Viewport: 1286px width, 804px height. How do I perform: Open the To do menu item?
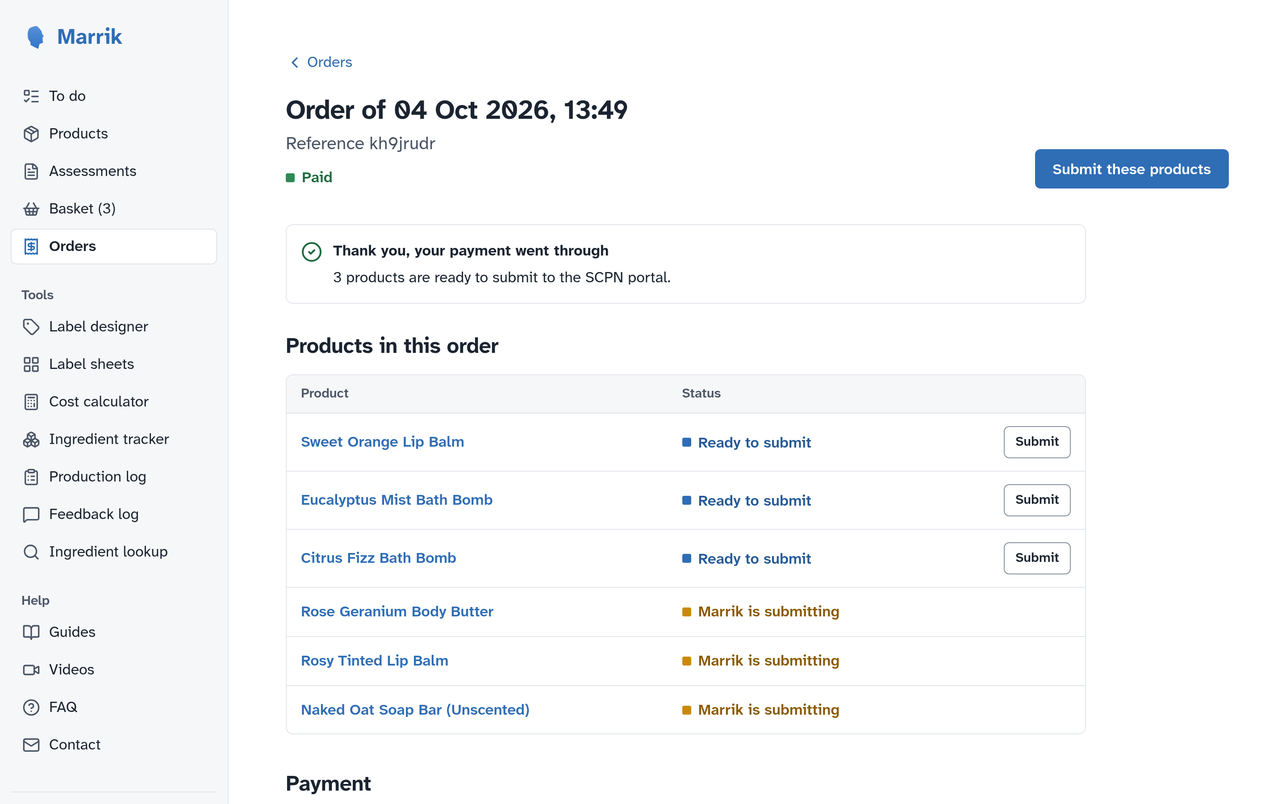click(x=114, y=96)
